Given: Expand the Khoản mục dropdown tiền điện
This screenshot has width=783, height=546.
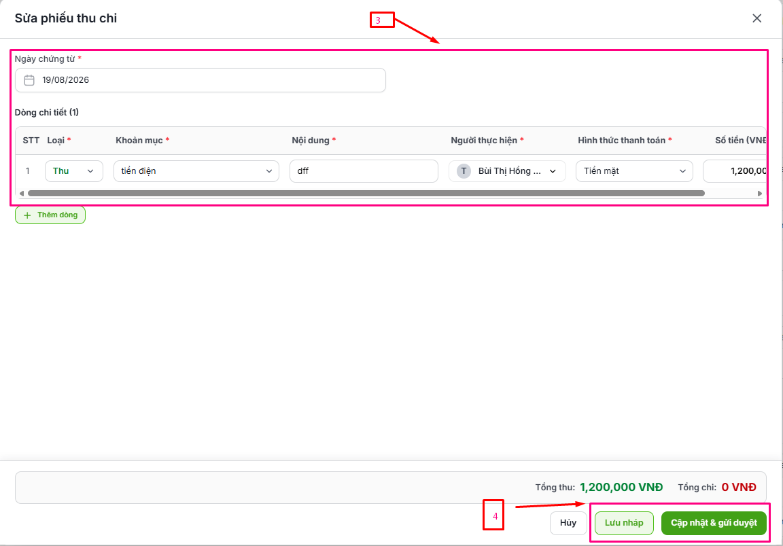Looking at the screenshot, I should coord(196,171).
